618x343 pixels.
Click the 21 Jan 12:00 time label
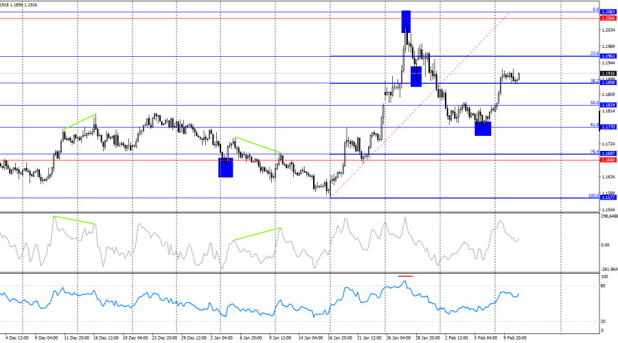point(369,338)
